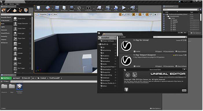This screenshot has height=111, width=203.
Task: Select the Paint mode brush icon
Action: pyautogui.click(x=9, y=10)
